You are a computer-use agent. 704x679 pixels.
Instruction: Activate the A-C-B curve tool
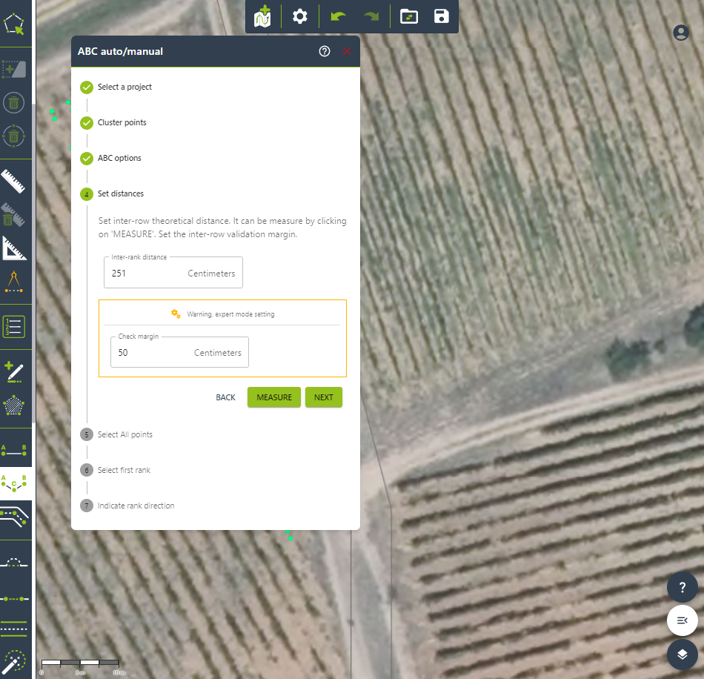coord(14,483)
